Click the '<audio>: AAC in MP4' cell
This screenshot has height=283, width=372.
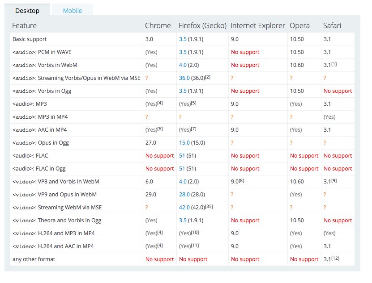pyautogui.click(x=77, y=129)
